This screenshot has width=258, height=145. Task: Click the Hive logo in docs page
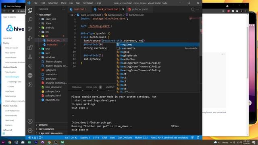[x=15, y=28]
